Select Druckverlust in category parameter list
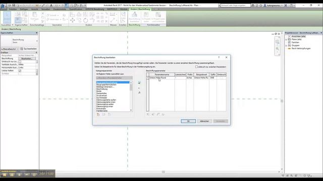The height and width of the screenshot is (181, 323). pyautogui.click(x=101, y=96)
